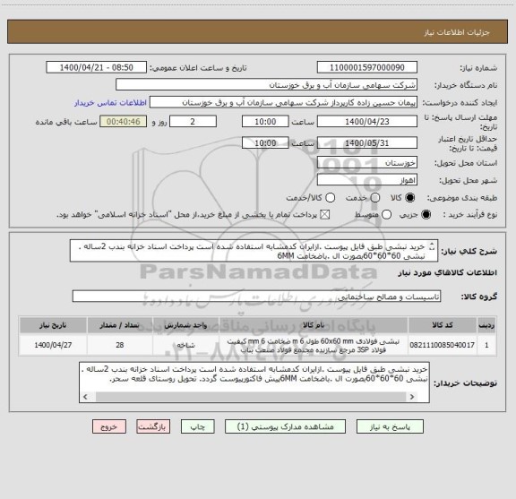
Task: Click the ایجاد کننده درخواست field
Action: point(283,102)
